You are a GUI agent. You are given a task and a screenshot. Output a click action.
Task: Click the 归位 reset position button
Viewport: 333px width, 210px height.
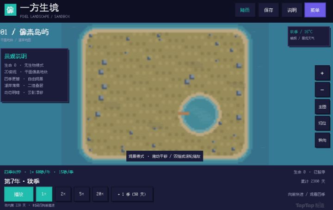pos(322,123)
